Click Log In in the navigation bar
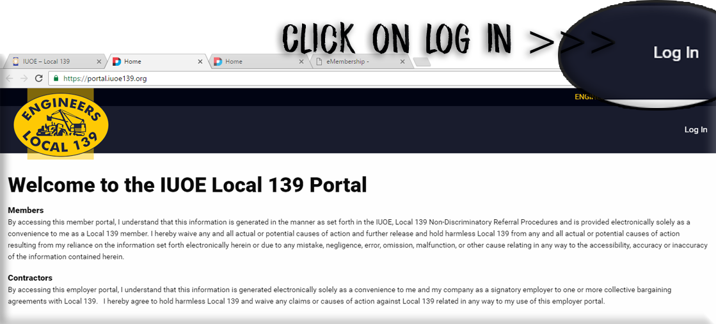 pyautogui.click(x=696, y=130)
